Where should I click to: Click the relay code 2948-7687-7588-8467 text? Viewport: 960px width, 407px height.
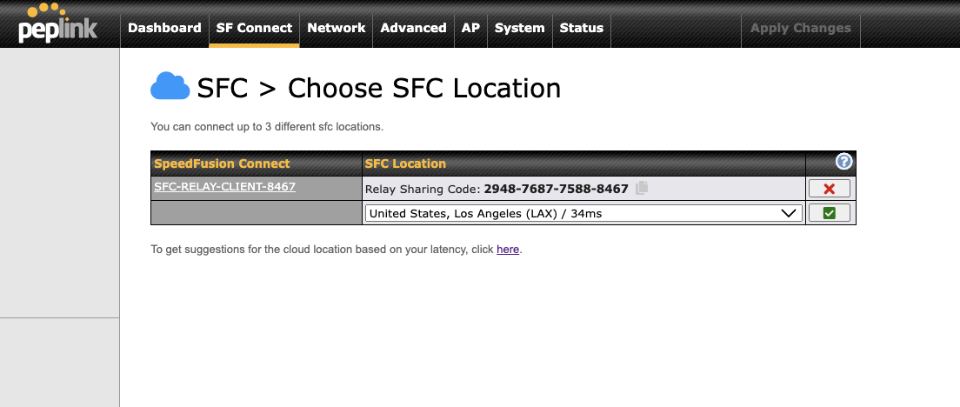tap(556, 189)
